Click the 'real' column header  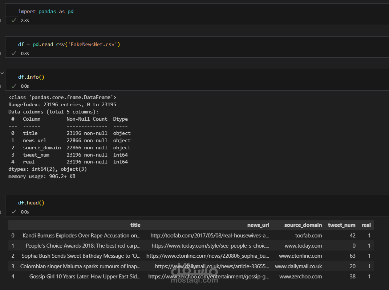point(366,225)
